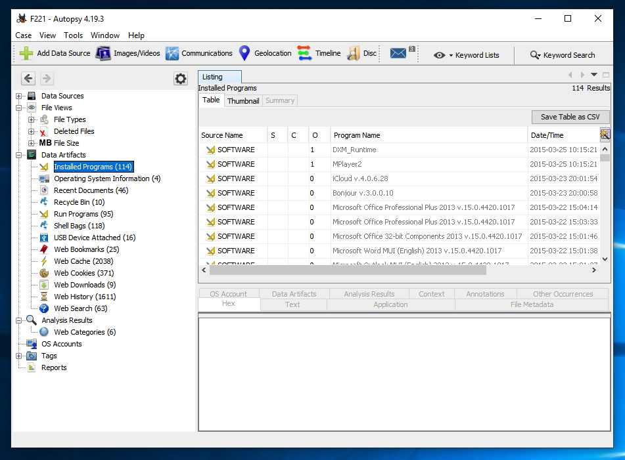Open the Window menu

coord(105,35)
